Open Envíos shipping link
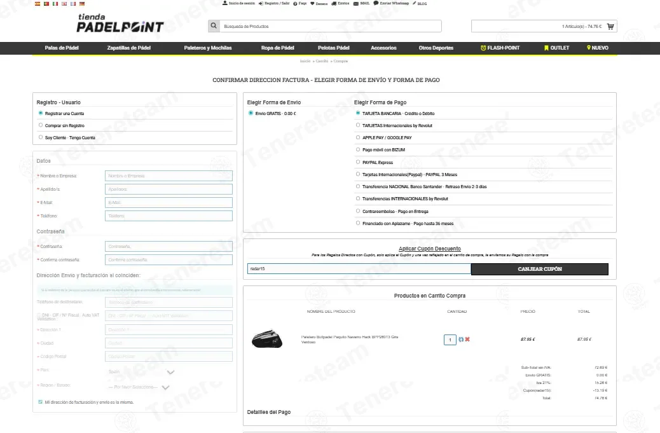Viewport: 660px width, 433px height. (x=341, y=3)
